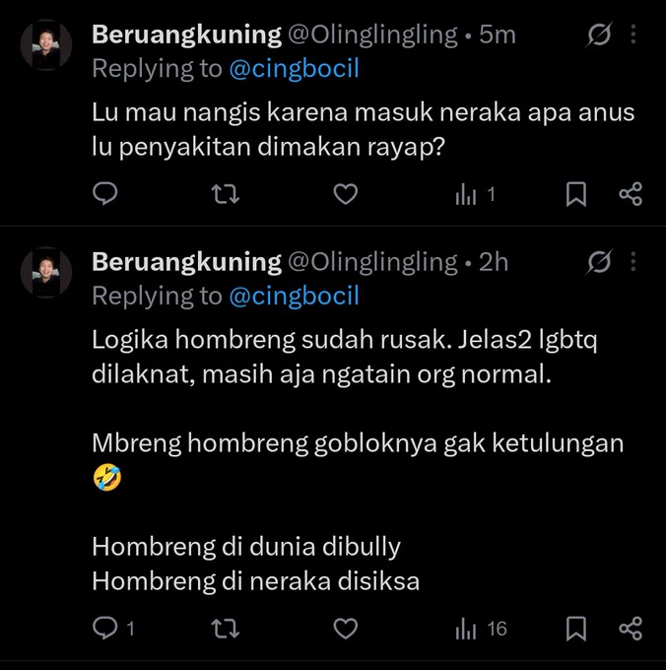Retweet the 2h-old tweet
Screen dimensions: 666x670
[226, 629]
